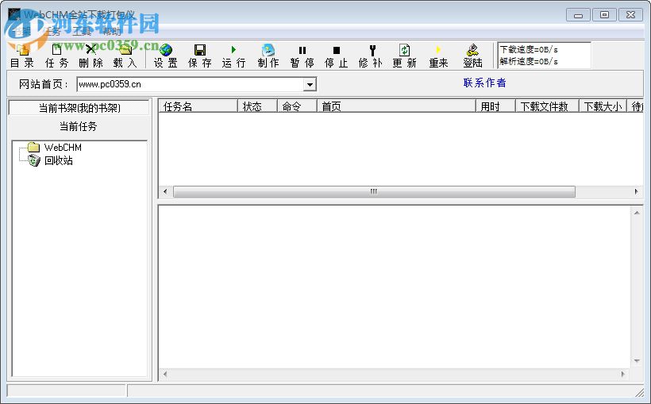Viewport: 651px width, 404px height.
Task: Click task list scroll-left arrow
Action: 165,191
